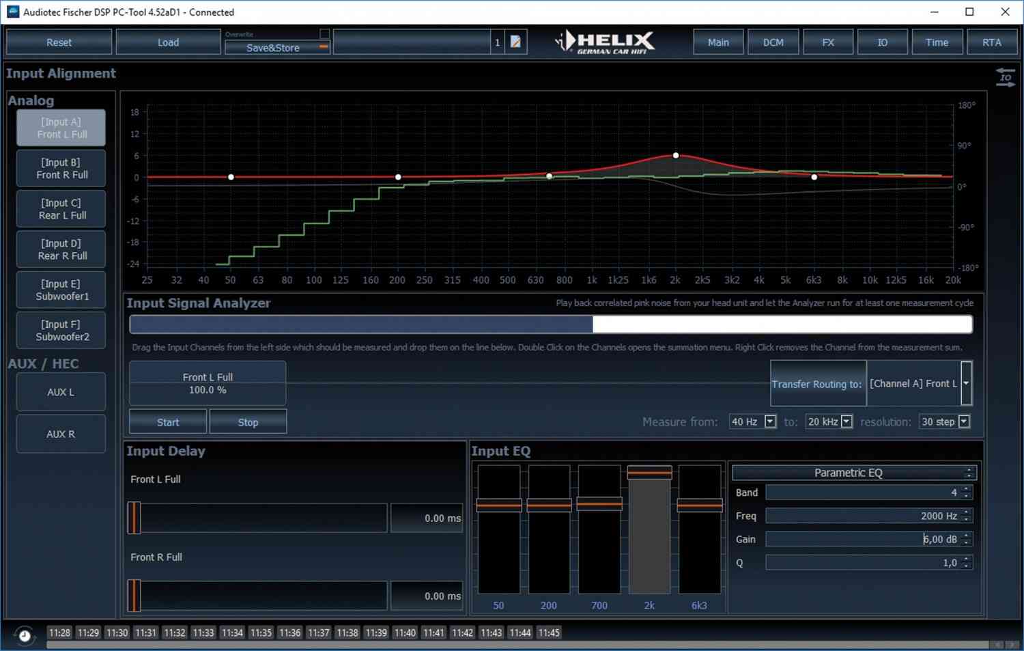This screenshot has height=651, width=1024.
Task: Open the resolution 30 step dropdown
Action: (x=964, y=421)
